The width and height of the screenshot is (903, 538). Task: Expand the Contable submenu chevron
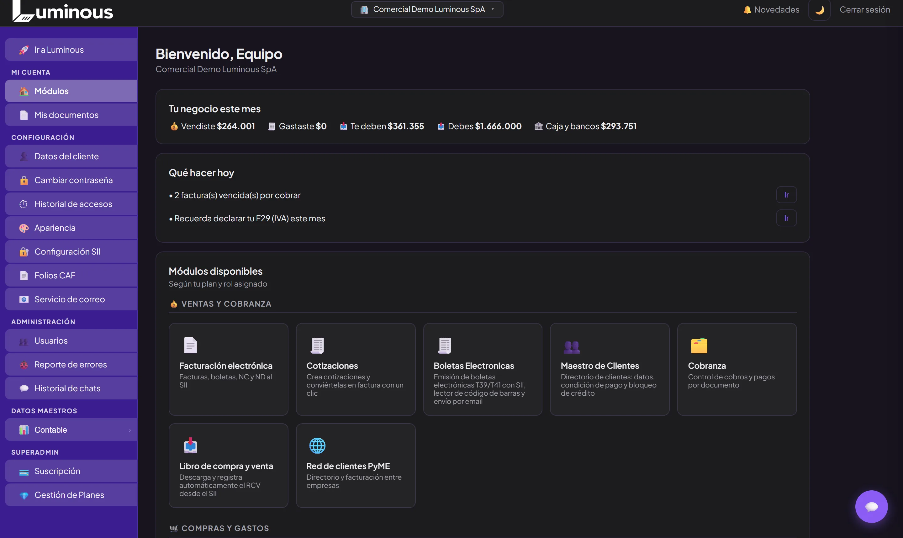[x=130, y=430]
